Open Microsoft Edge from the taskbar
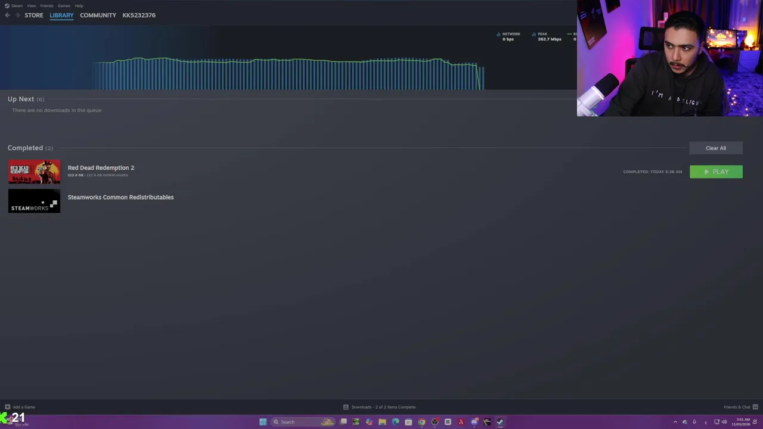The height and width of the screenshot is (429, 763). (x=395, y=422)
